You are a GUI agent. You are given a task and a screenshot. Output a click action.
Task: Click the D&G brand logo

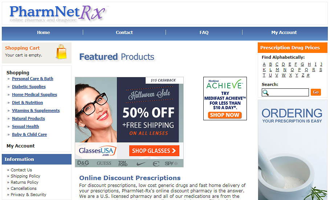tap(83, 163)
